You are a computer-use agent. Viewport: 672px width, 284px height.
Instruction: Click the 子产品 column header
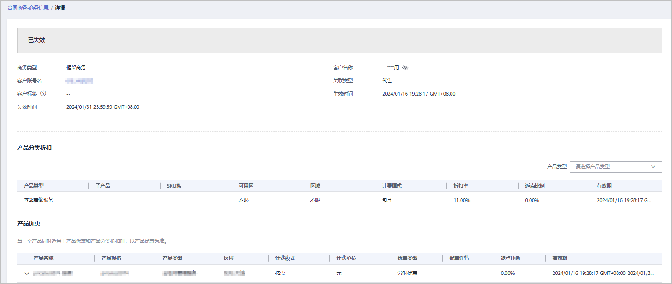pyautogui.click(x=103, y=186)
